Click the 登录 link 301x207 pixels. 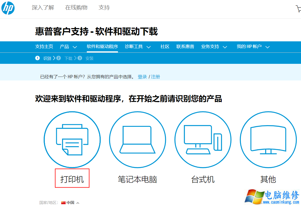[x=142, y=77]
